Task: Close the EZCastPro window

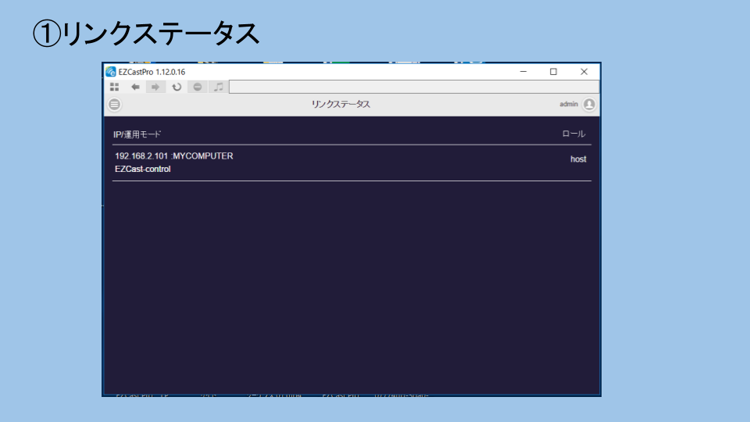Action: point(584,72)
